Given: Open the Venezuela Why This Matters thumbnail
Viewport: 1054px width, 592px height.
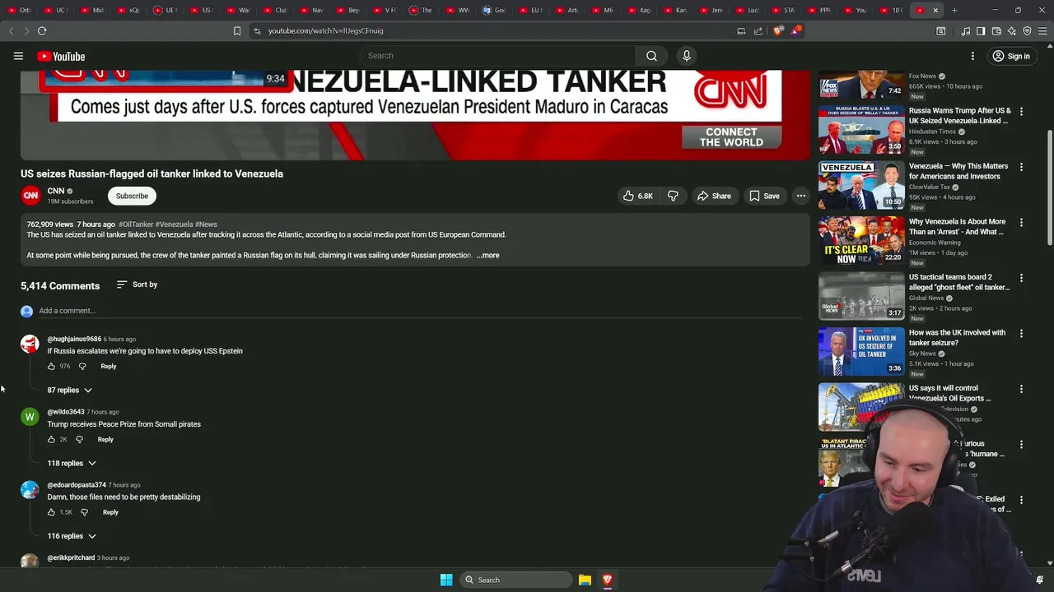Looking at the screenshot, I should click(x=861, y=185).
